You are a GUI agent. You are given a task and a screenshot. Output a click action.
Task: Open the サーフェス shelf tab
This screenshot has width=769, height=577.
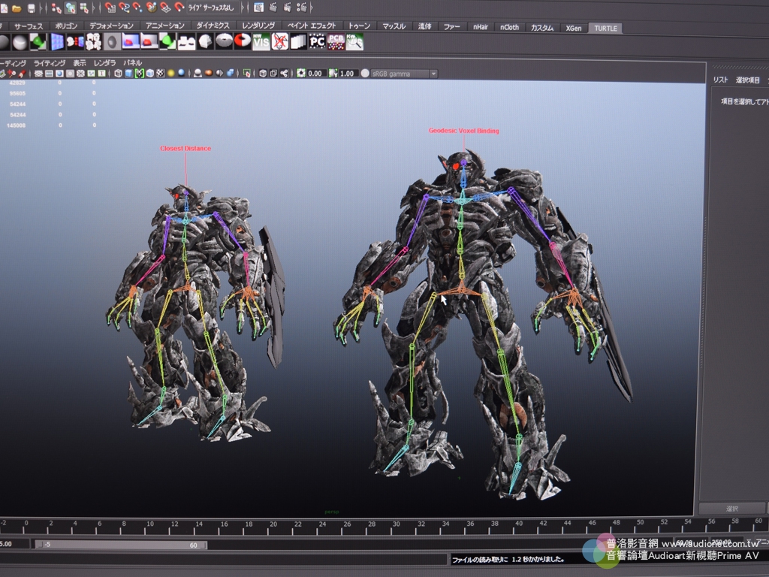pos(29,26)
